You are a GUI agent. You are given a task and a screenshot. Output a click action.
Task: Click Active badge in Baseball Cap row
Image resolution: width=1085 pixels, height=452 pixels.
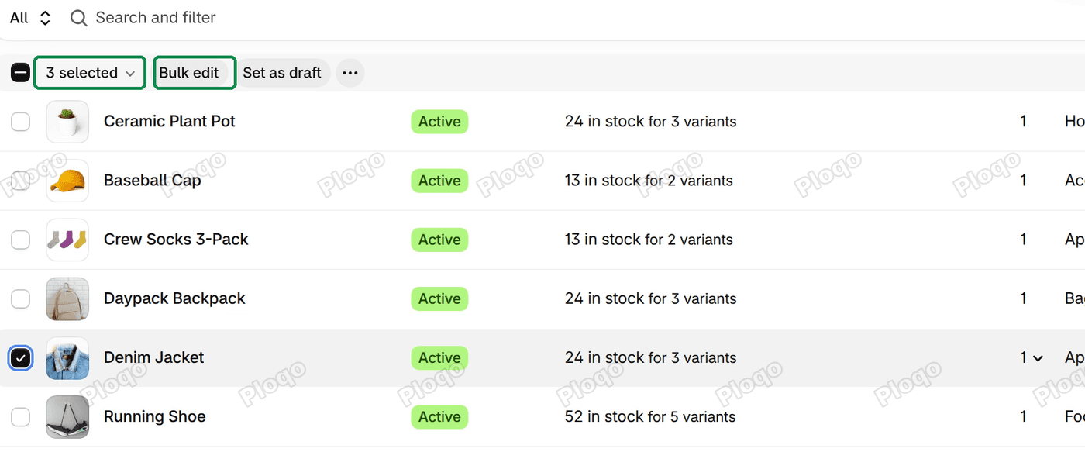[439, 181]
